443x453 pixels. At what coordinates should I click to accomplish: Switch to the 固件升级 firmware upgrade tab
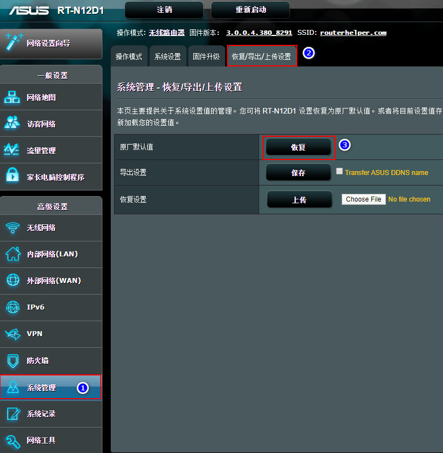click(206, 56)
